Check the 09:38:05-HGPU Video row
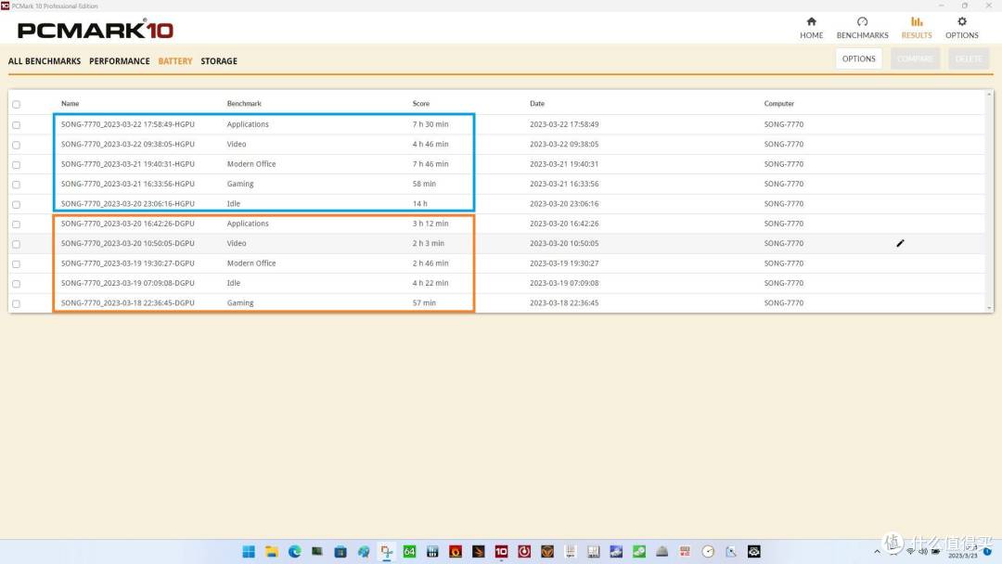This screenshot has height=564, width=1002. (16, 145)
